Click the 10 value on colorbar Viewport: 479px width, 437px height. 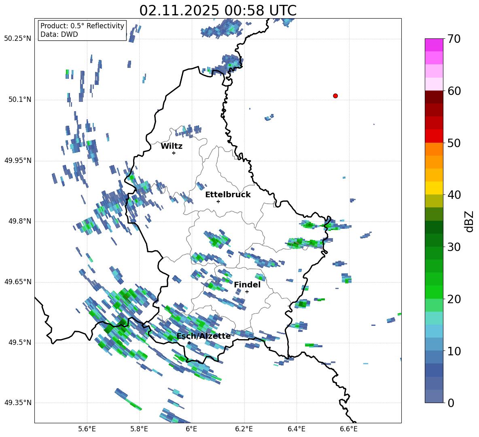click(x=454, y=351)
